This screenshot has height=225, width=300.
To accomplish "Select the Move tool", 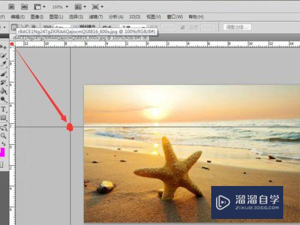I will pos(4,47).
